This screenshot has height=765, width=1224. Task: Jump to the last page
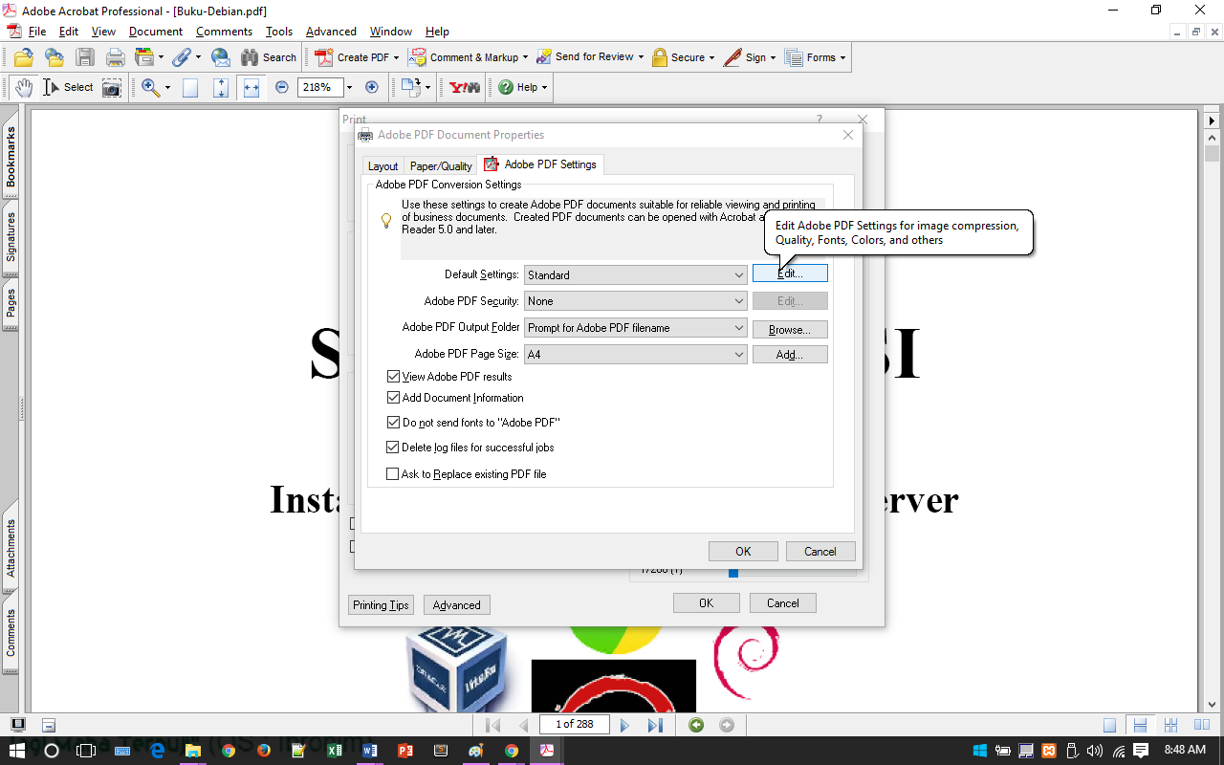coord(655,725)
